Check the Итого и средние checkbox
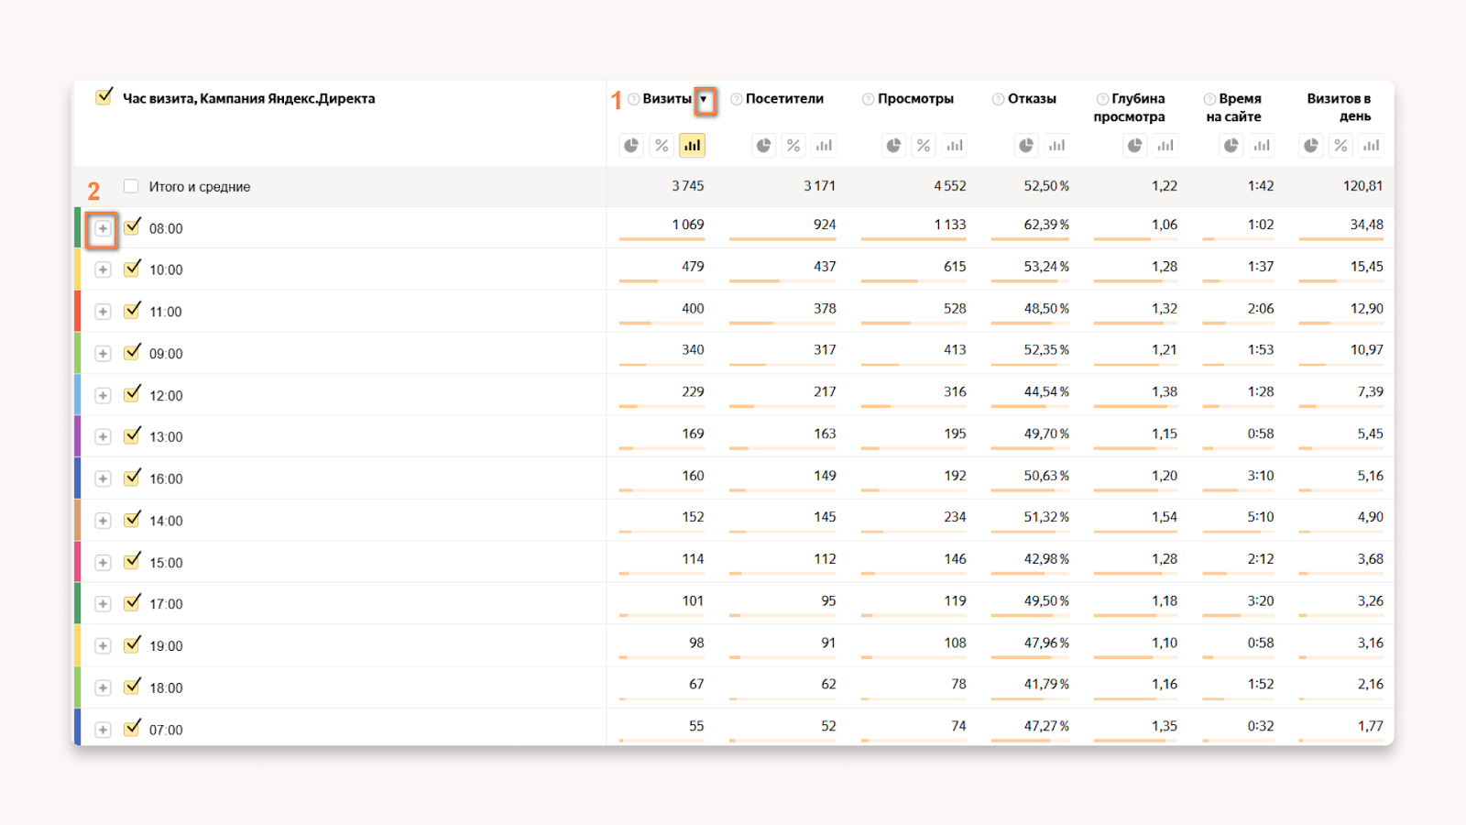This screenshot has height=825, width=1466. (x=131, y=186)
